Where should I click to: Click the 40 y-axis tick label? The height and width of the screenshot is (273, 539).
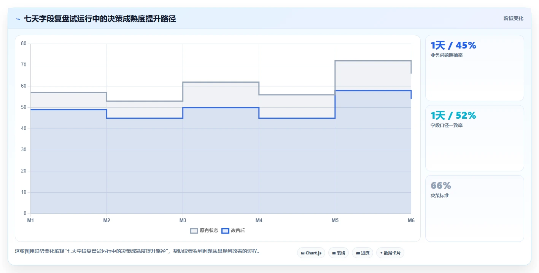click(x=24, y=129)
